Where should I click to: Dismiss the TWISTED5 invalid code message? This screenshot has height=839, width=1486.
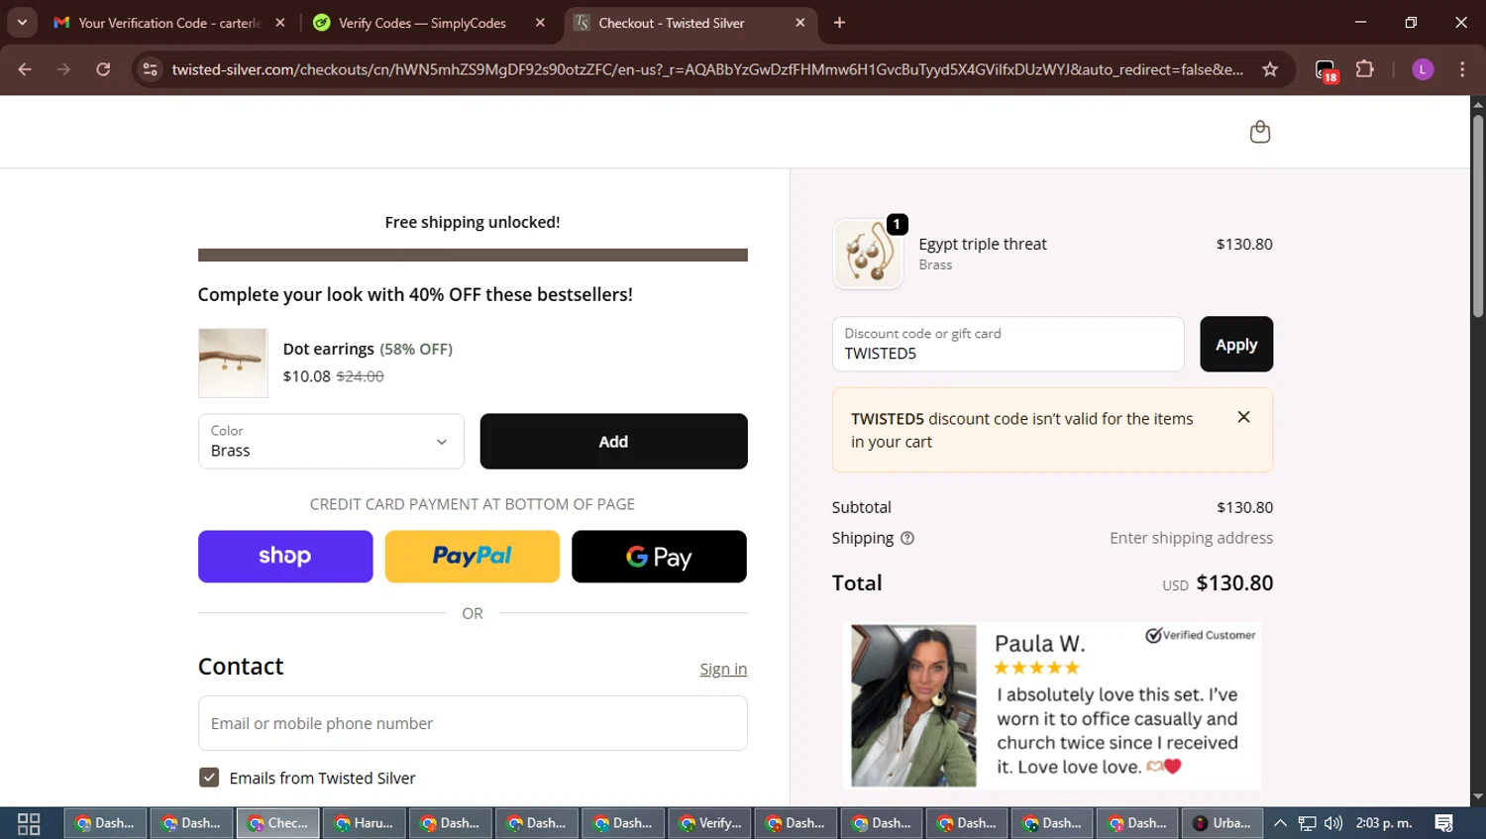click(1243, 417)
